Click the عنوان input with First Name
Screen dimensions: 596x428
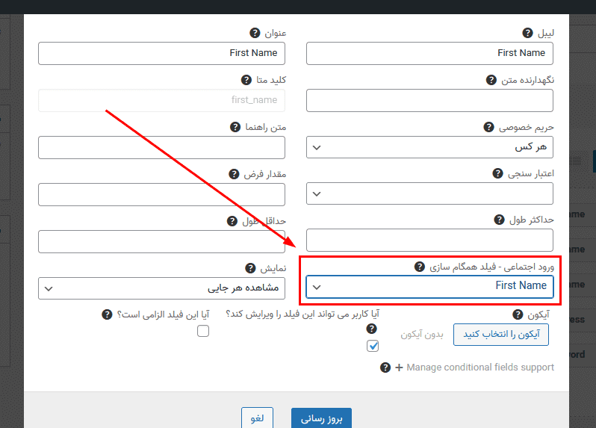(x=161, y=53)
